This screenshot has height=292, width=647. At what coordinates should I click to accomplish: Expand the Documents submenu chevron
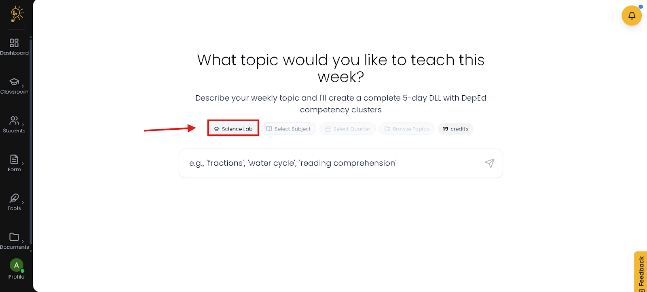coord(23,241)
